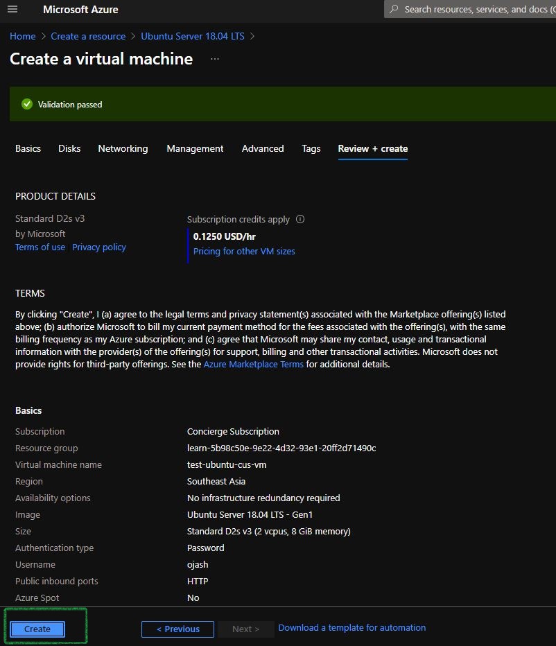The height and width of the screenshot is (646, 556).
Task: Focus the Search resources, services, and docs box
Action: [470, 9]
